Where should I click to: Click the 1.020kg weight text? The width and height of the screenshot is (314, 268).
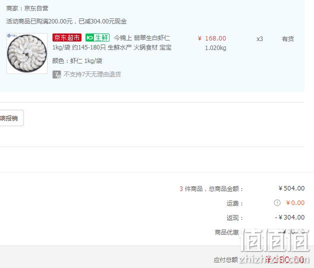pyautogui.click(x=215, y=48)
